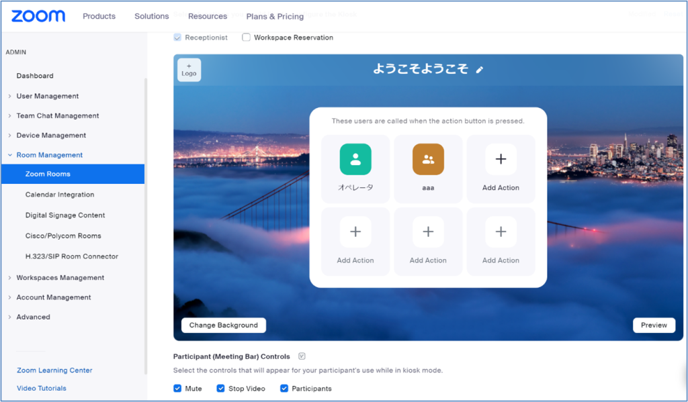Click the Room Management label
This screenshot has width=688, height=402.
point(50,155)
